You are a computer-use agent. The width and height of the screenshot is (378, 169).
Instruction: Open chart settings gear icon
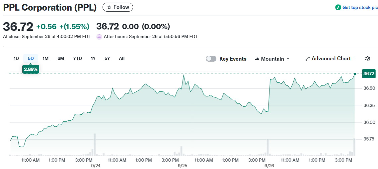pos(367,59)
